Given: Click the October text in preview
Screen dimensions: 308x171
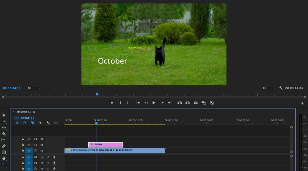Looking at the screenshot, I should click(x=112, y=61).
